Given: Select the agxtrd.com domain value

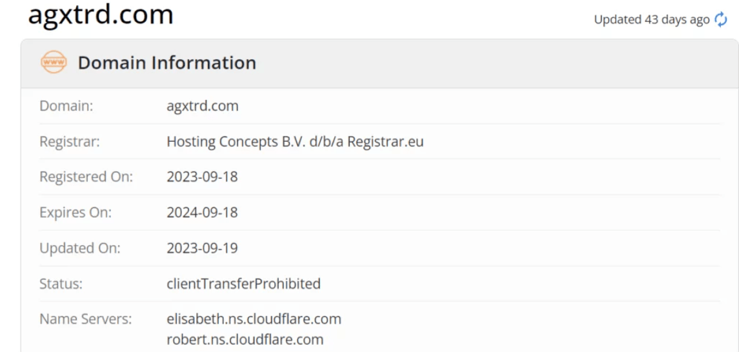Looking at the screenshot, I should click(203, 106).
